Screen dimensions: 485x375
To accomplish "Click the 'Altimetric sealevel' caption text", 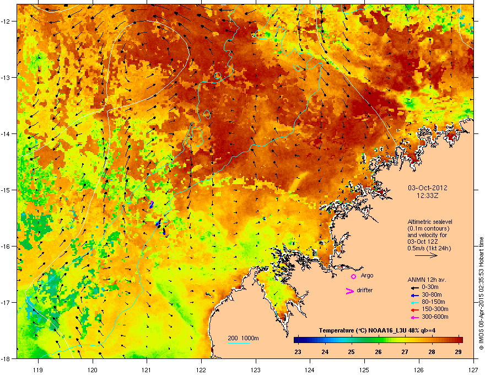I will tap(430, 222).
